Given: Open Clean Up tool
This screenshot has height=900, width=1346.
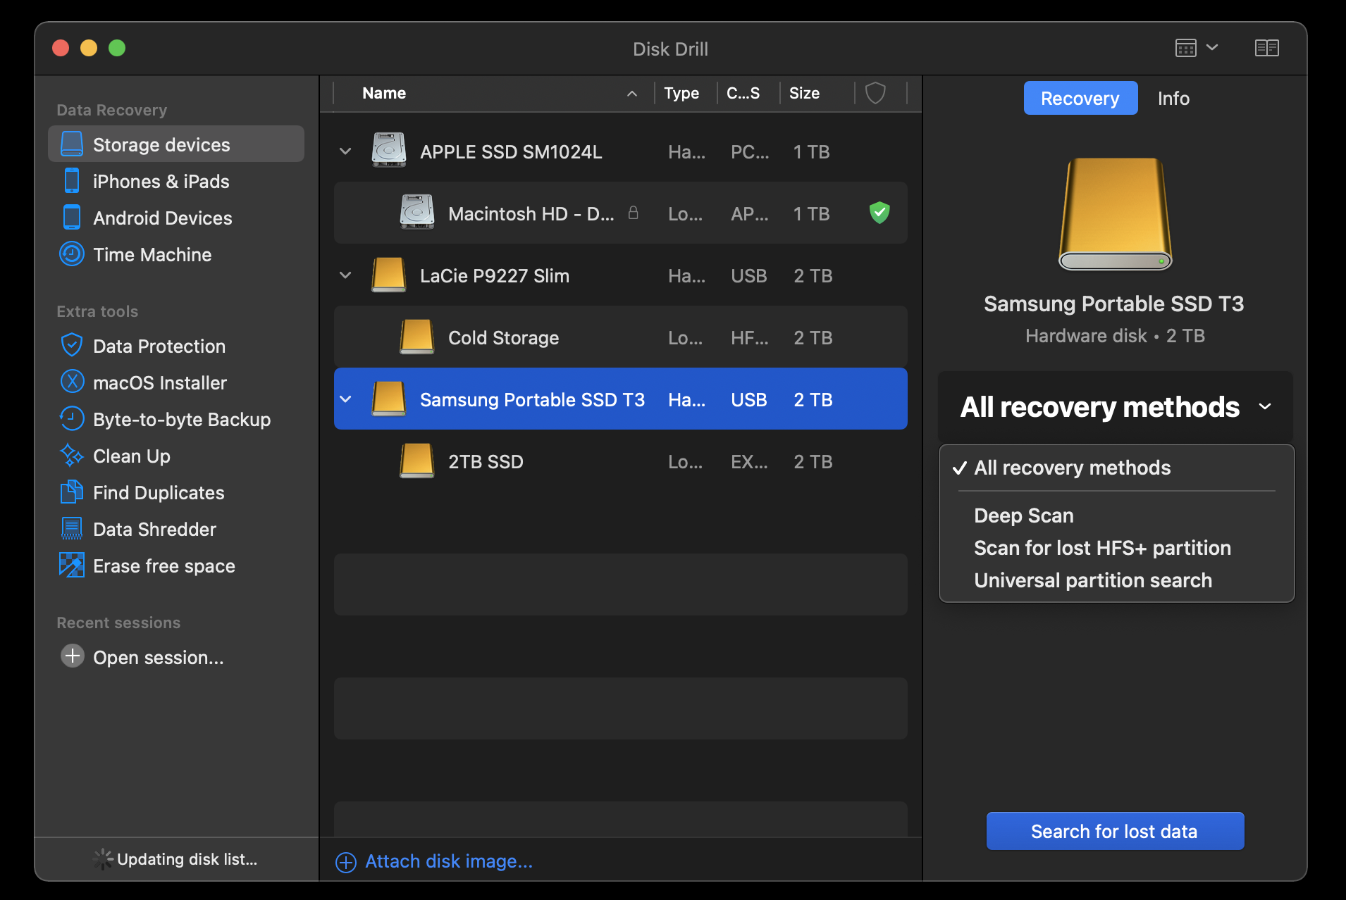Looking at the screenshot, I should pos(131,456).
